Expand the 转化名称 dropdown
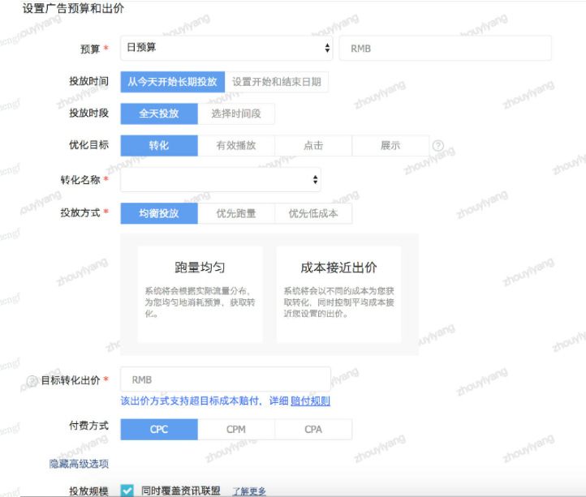The width and height of the screenshot is (586, 497). 220,179
